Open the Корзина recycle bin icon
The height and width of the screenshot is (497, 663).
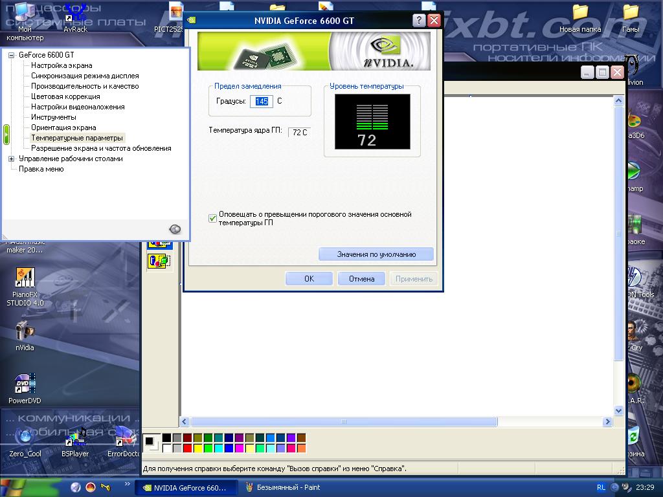tap(635, 441)
